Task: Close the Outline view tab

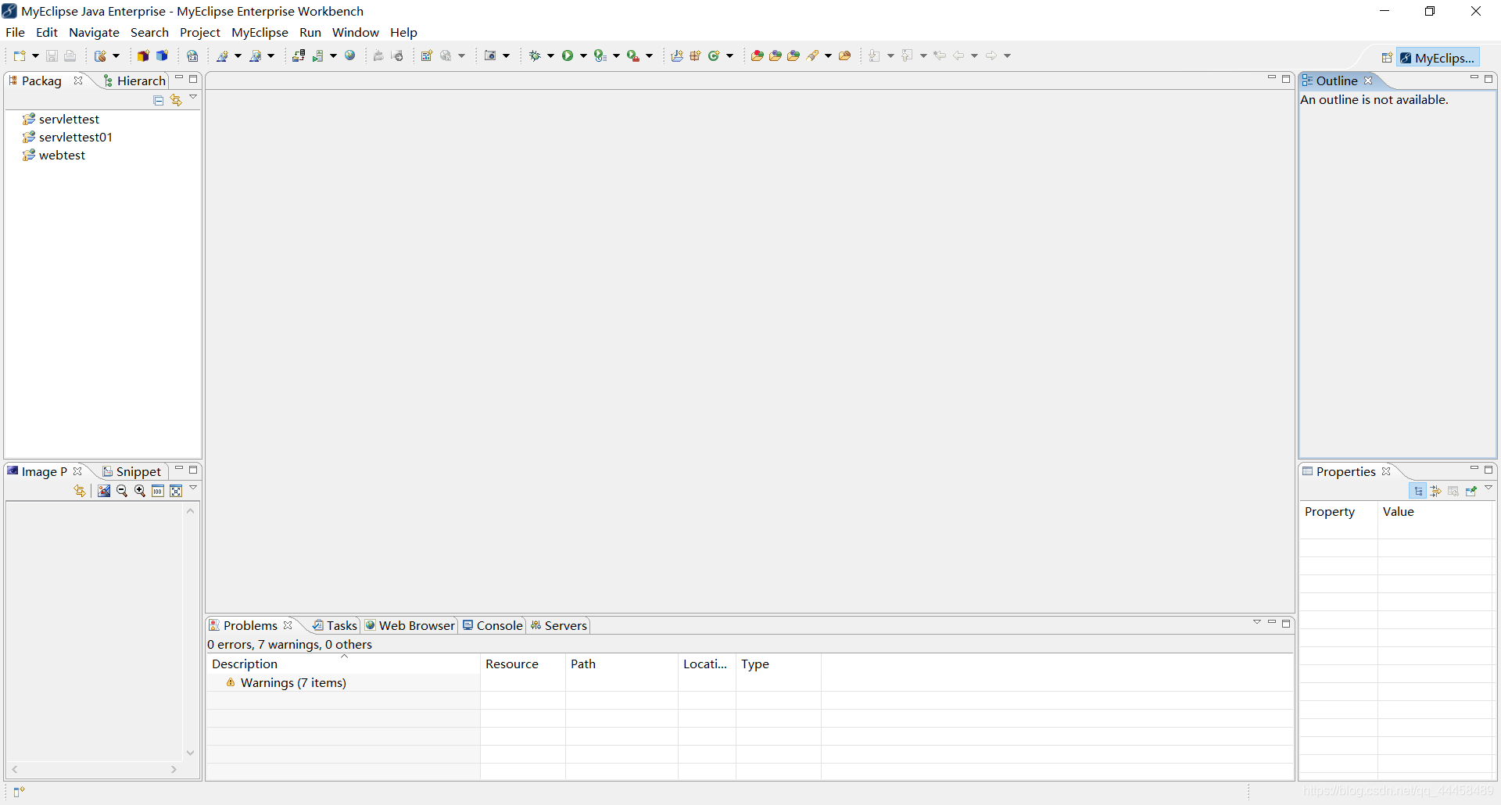Action: (1368, 80)
